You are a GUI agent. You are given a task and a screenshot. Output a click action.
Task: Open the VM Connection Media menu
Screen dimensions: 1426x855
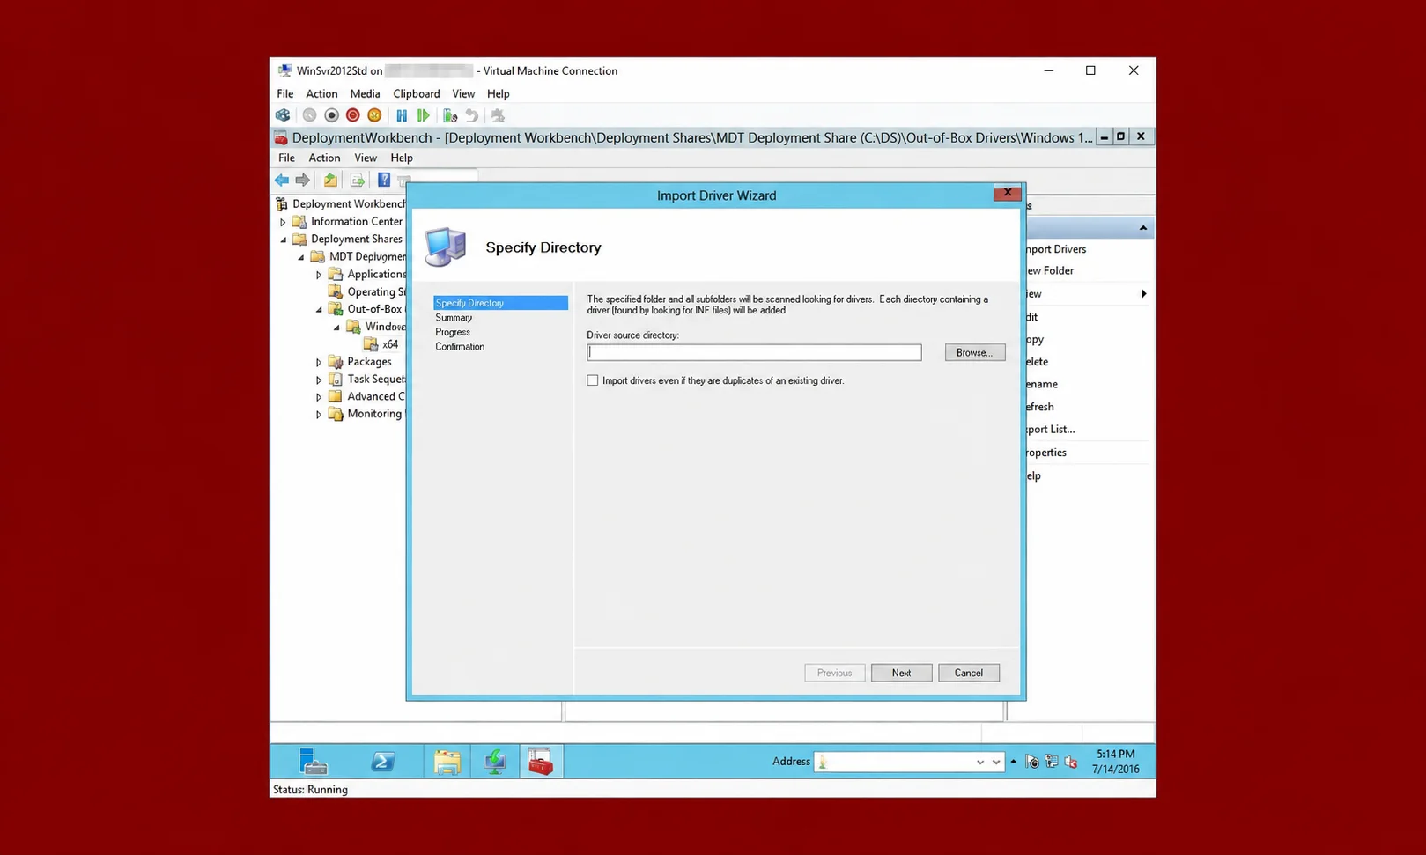[365, 93]
